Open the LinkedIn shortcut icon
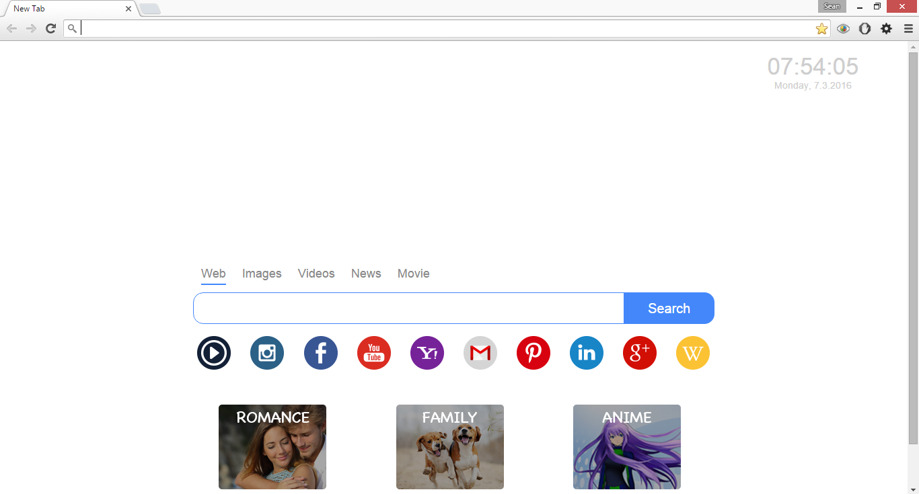Image resolution: width=919 pixels, height=494 pixels. tap(587, 353)
